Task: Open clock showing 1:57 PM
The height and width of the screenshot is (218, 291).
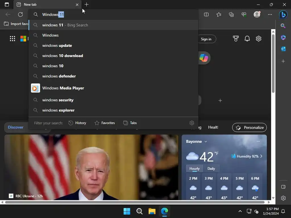Action: (271, 211)
